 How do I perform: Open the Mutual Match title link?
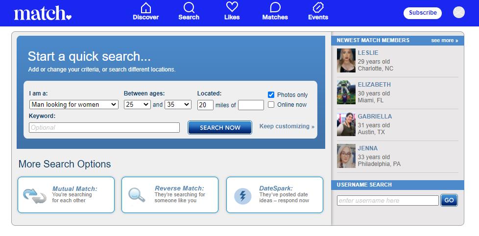pyautogui.click(x=75, y=189)
